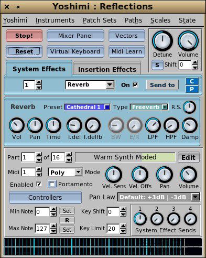Click the master Detune knob

(162, 41)
